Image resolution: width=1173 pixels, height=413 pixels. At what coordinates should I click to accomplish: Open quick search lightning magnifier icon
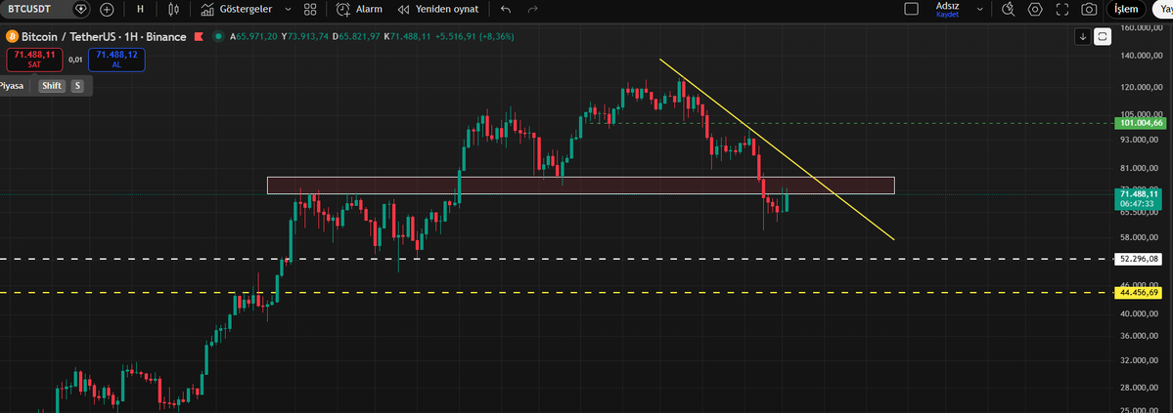1008,9
